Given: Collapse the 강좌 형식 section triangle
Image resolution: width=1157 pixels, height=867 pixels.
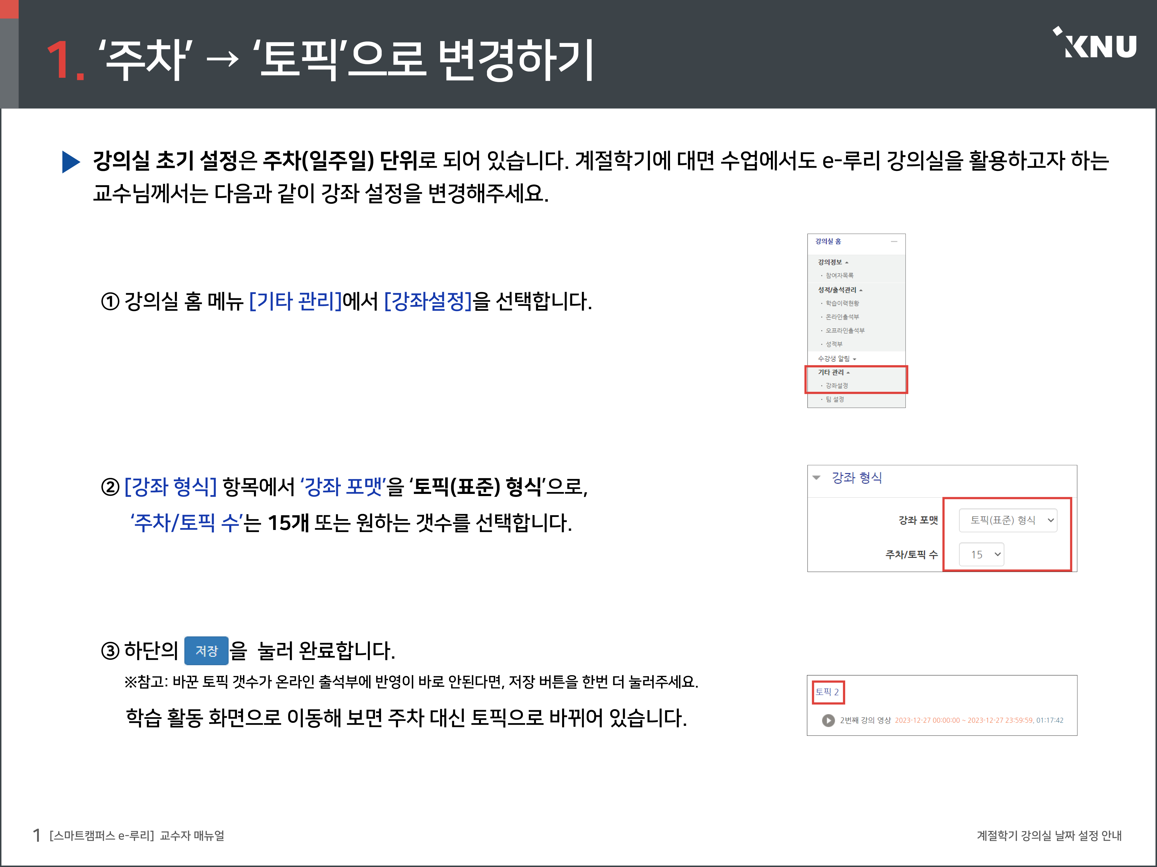Looking at the screenshot, I should (x=816, y=478).
